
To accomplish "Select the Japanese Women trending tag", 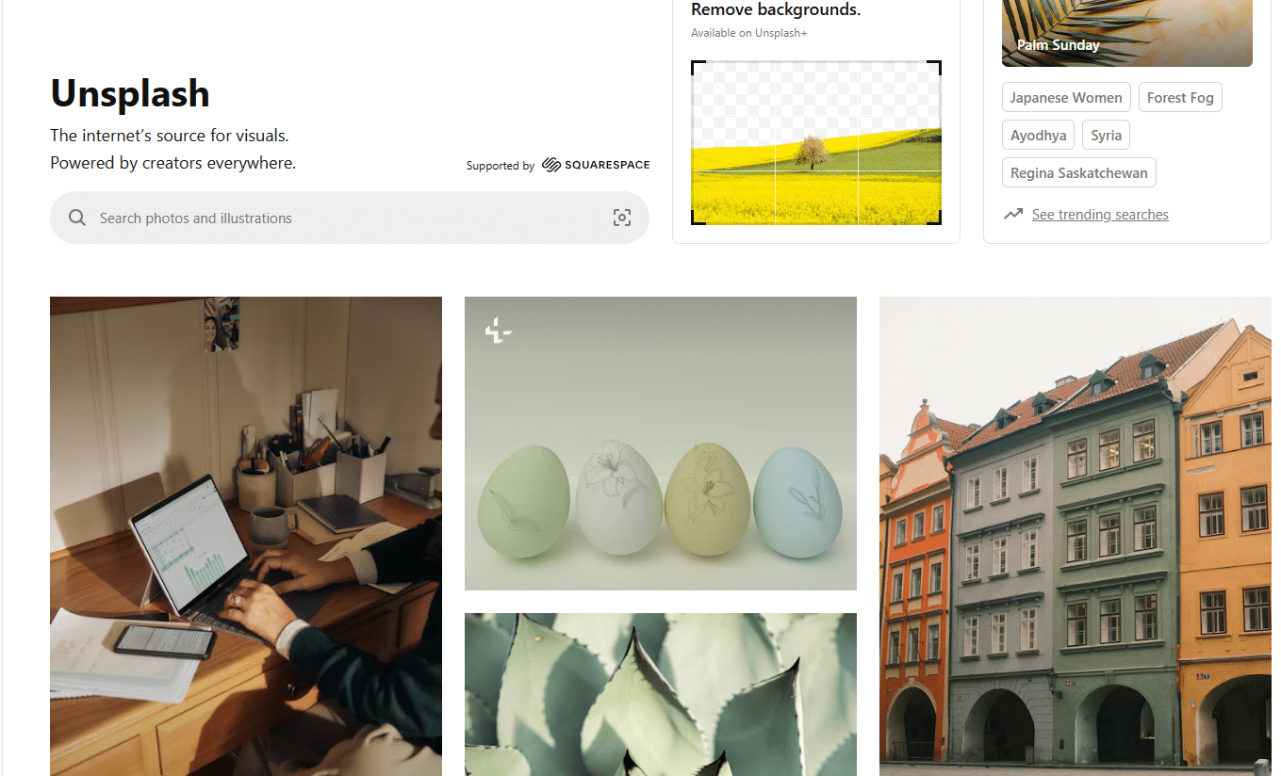I will pos(1066,98).
